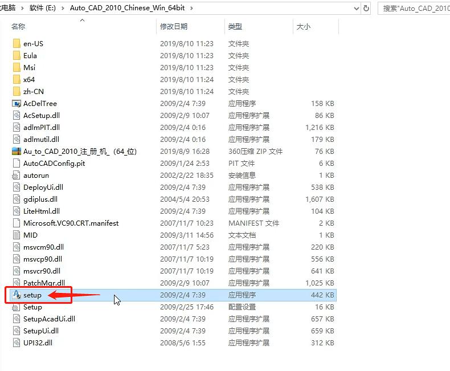The width and height of the screenshot is (450, 371).
Task: Click the 659 KB size of SetupUi.dll
Action: tap(322, 331)
